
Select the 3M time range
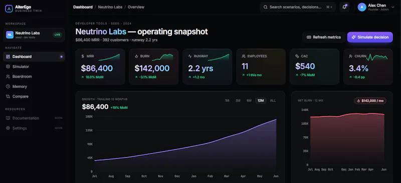tap(238, 100)
